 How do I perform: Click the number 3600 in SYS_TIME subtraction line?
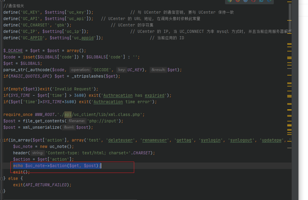(79, 95)
